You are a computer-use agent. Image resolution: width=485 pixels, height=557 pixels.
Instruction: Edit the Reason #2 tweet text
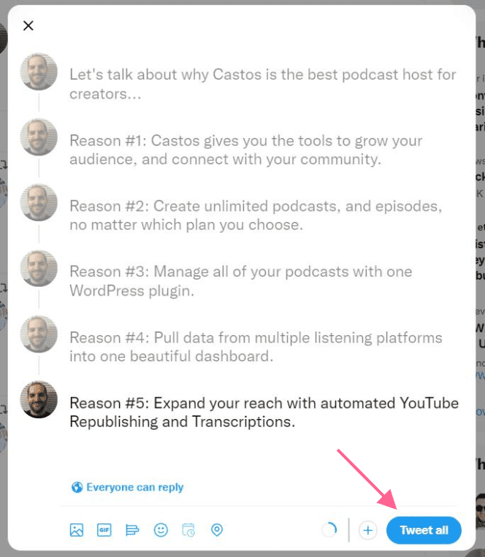[256, 215]
